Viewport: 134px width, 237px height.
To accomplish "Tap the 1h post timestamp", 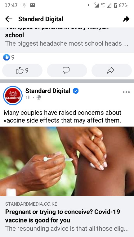I will coord(28,98).
